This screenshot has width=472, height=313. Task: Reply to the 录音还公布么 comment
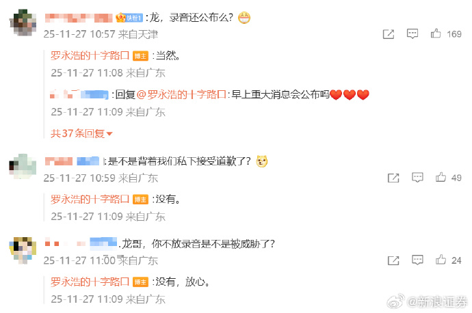click(412, 33)
